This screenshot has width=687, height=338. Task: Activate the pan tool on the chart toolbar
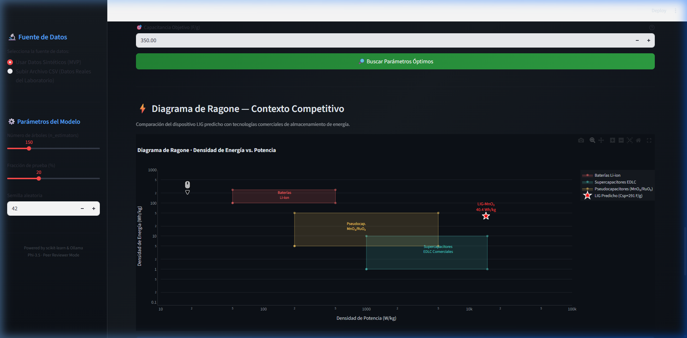click(601, 140)
